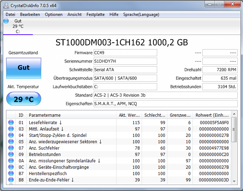
Task: Click the Eigenschaften field S.M.A.R.T., APM, NCQ
Action: 166,104
